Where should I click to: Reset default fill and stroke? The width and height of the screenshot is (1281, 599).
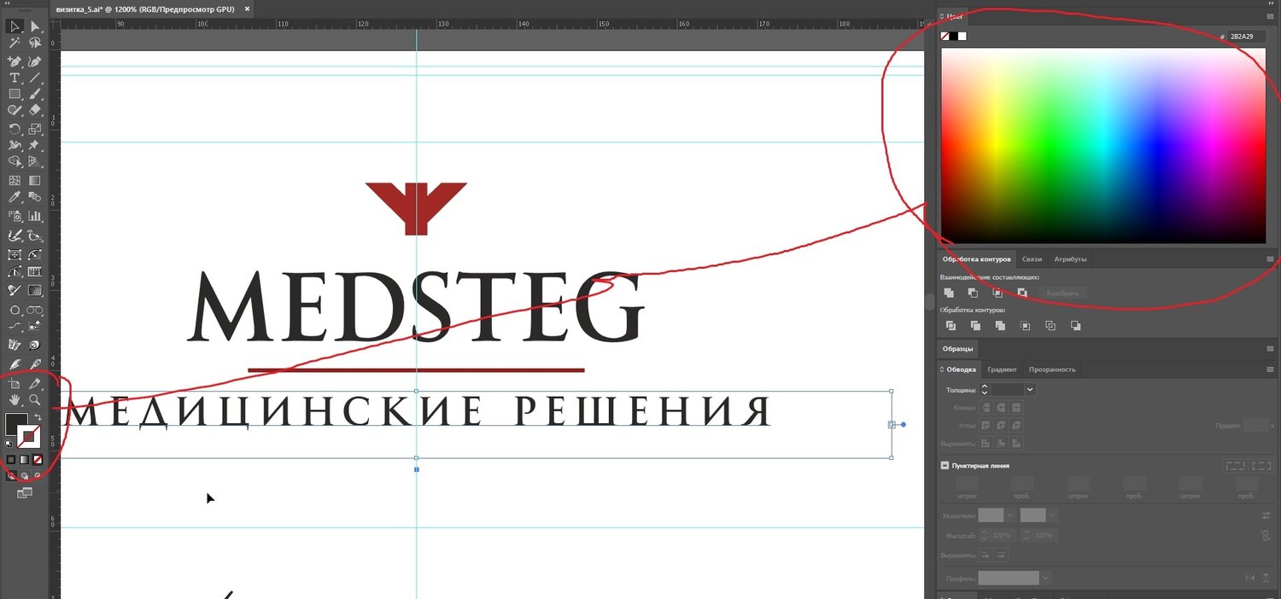tap(9, 444)
